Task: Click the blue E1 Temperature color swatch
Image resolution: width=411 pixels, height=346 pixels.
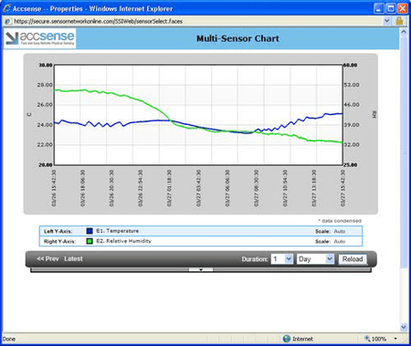Action: [90, 231]
